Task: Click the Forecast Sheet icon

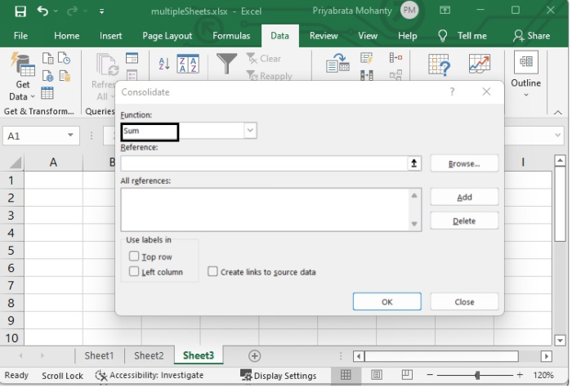Action: tap(479, 65)
